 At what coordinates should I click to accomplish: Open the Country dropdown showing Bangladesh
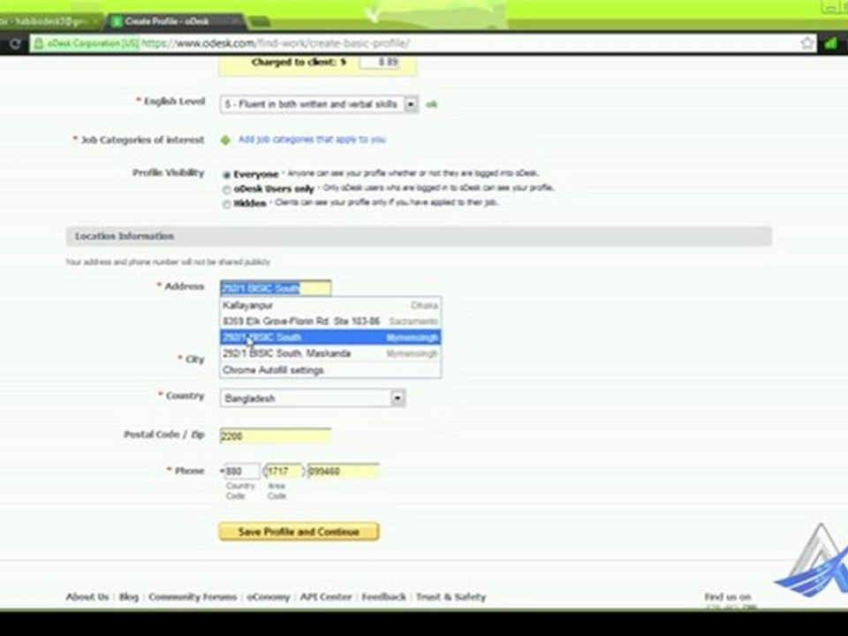[x=313, y=398]
